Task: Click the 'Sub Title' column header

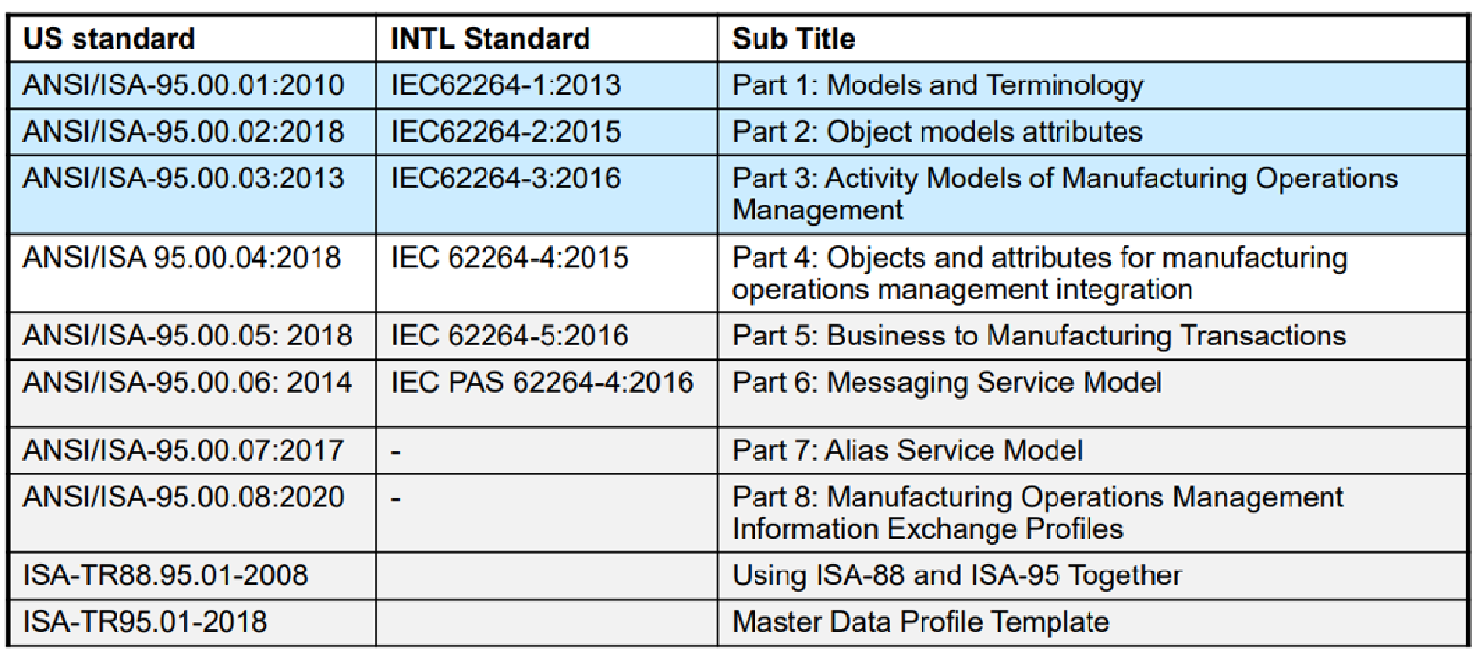Action: click(1091, 39)
